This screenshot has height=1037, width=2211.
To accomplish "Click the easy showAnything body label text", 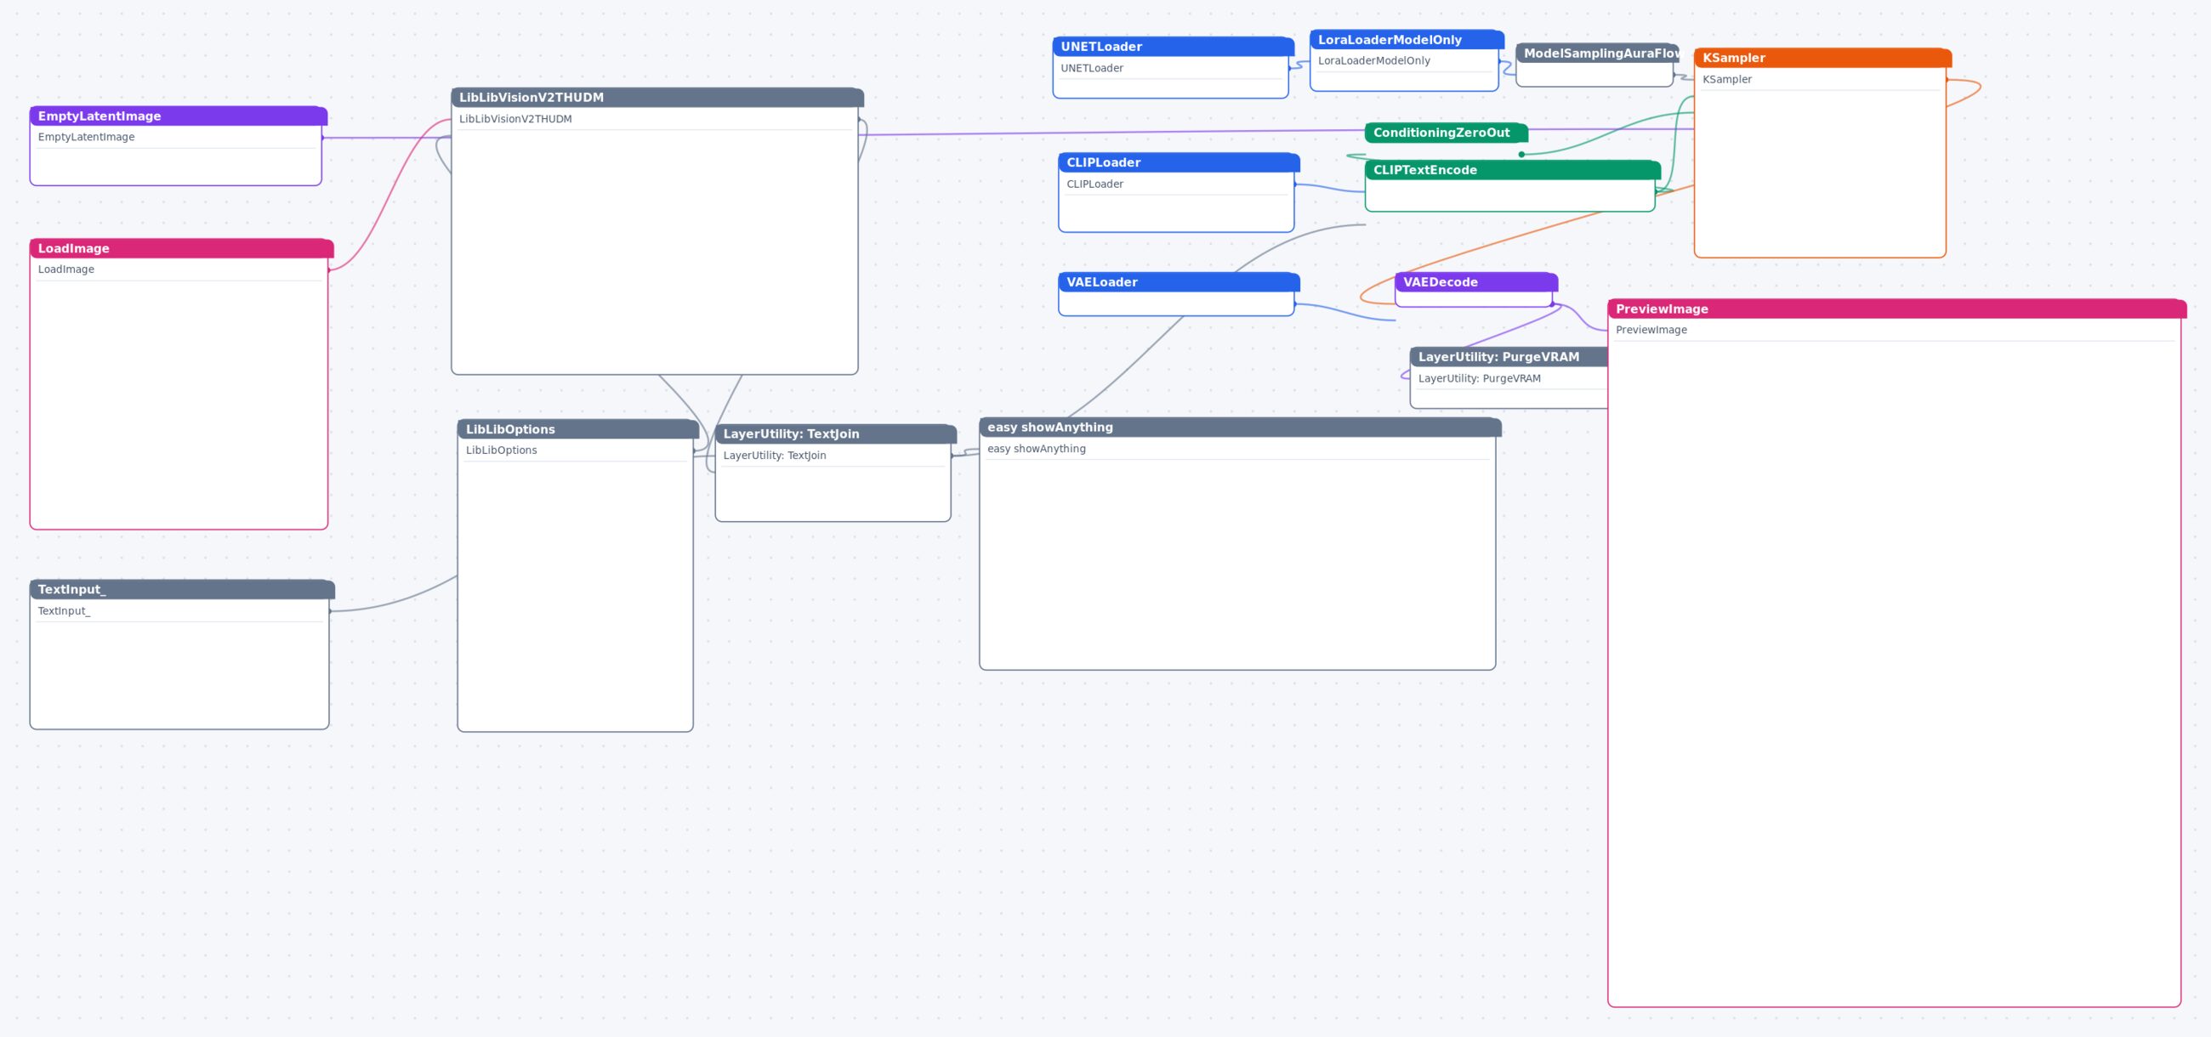I will coord(1036,449).
